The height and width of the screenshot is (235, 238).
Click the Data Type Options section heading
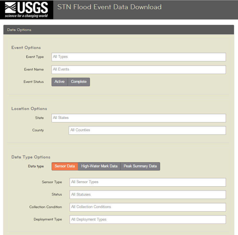[x=31, y=157]
